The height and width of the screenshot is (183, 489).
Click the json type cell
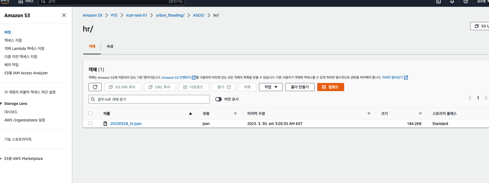(206, 124)
